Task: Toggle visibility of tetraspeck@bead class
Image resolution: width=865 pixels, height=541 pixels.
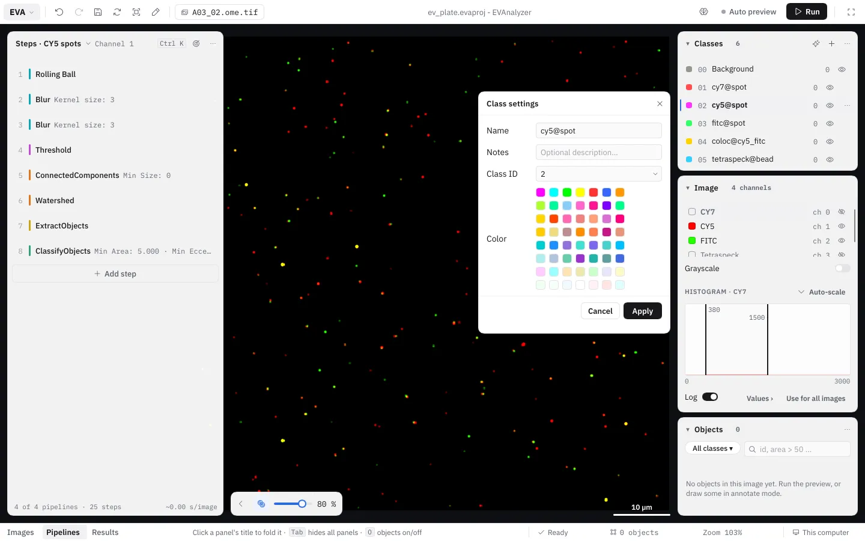Action: (x=830, y=159)
